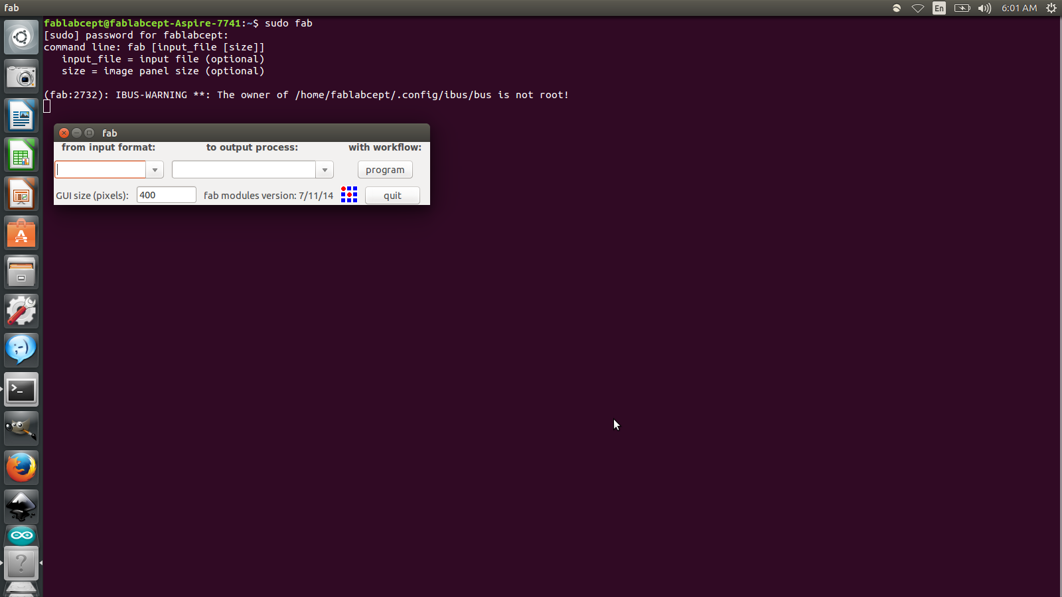Launch GIMP image editor from dock
This screenshot has height=597, width=1062.
(x=21, y=429)
